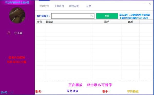
Task: Clear the search box with the X icon
Action: point(92,16)
